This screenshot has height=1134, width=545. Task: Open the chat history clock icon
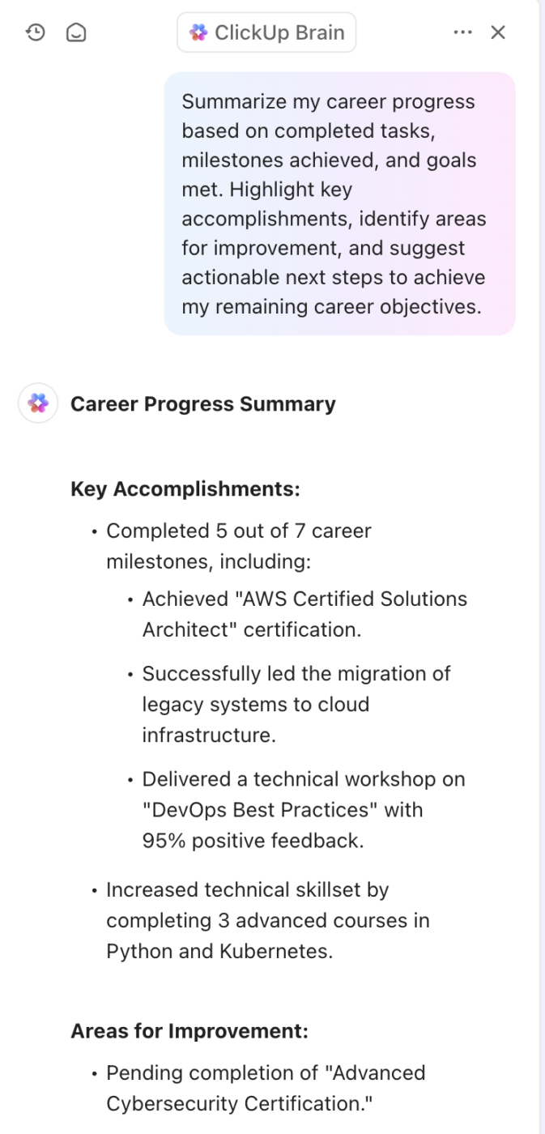[x=36, y=32]
